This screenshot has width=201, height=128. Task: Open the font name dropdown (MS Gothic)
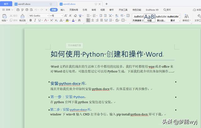(48, 16)
